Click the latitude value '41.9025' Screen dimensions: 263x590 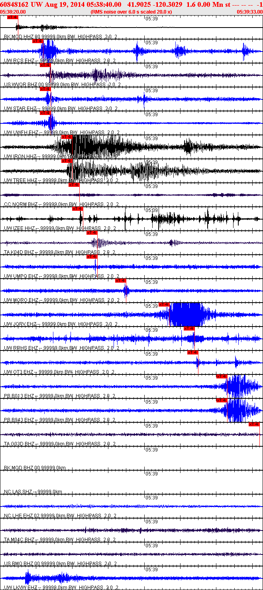click(139, 4)
